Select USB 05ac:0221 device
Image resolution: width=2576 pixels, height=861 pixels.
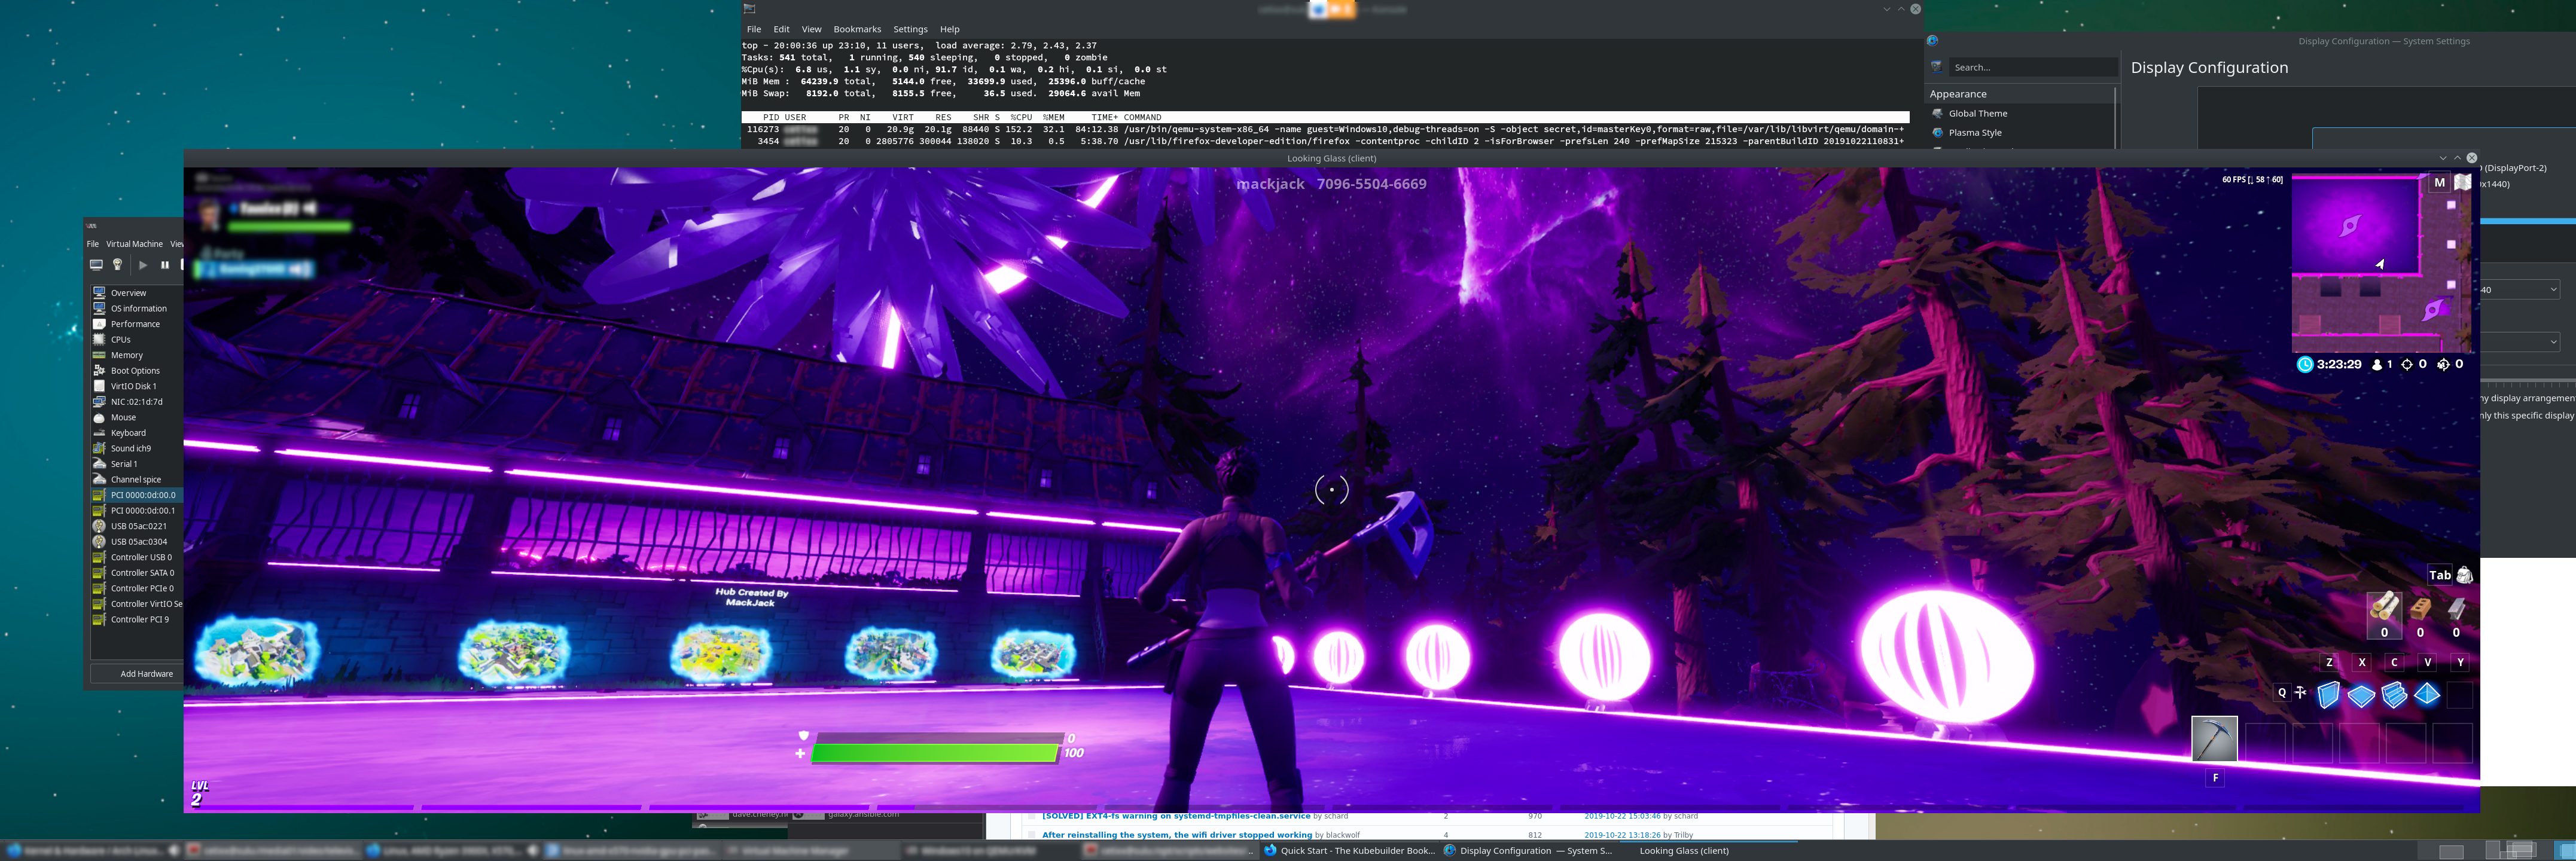point(137,526)
